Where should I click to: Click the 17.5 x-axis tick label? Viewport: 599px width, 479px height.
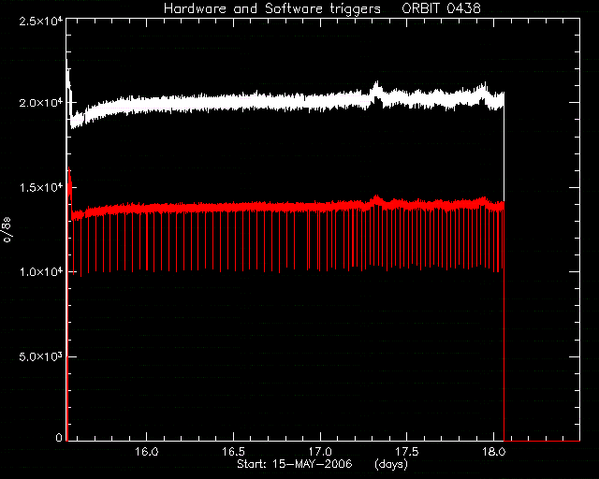click(407, 452)
